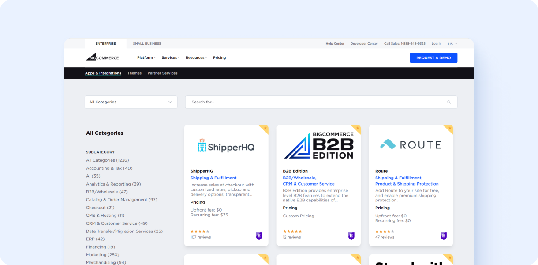Select the AI (35) subcategory
The width and height of the screenshot is (538, 265).
(93, 176)
